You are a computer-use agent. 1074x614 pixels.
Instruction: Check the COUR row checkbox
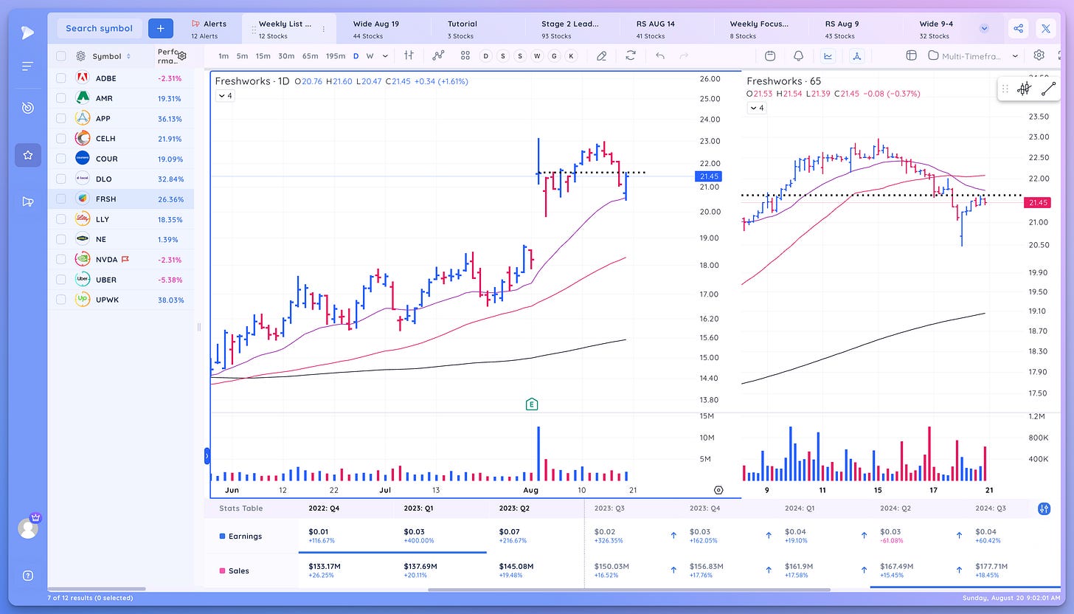pos(61,159)
